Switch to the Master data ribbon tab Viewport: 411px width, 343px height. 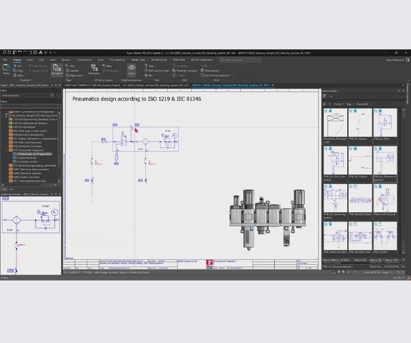pyautogui.click(x=138, y=60)
